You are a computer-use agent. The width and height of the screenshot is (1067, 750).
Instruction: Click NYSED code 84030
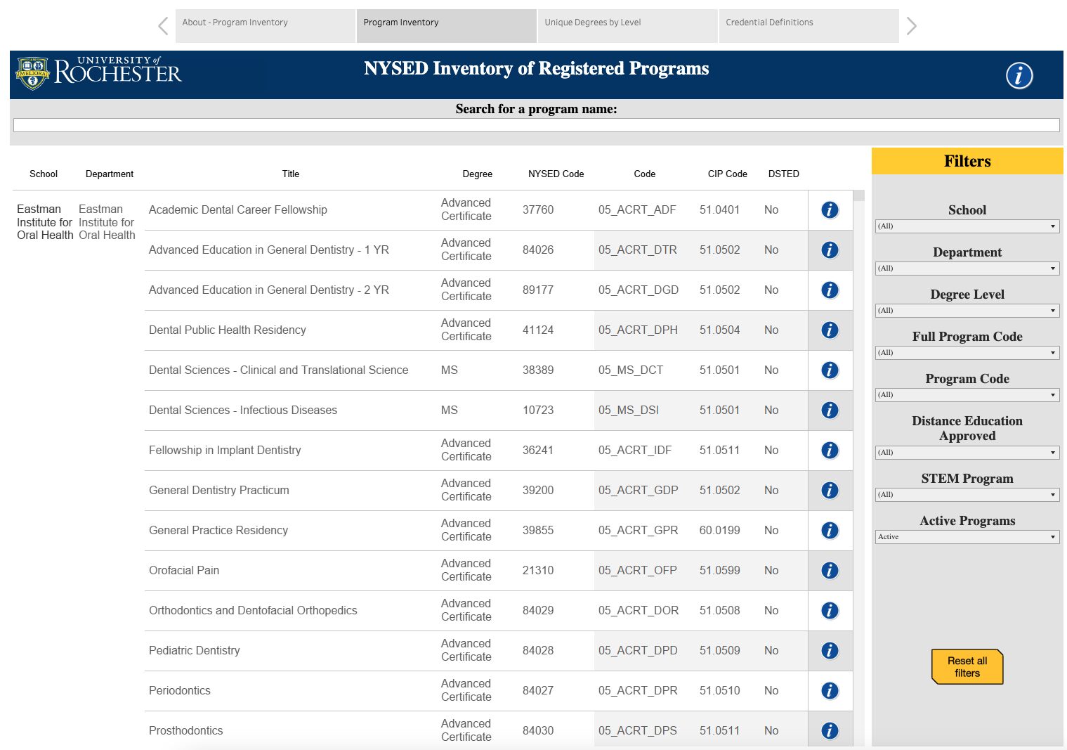[x=538, y=730]
